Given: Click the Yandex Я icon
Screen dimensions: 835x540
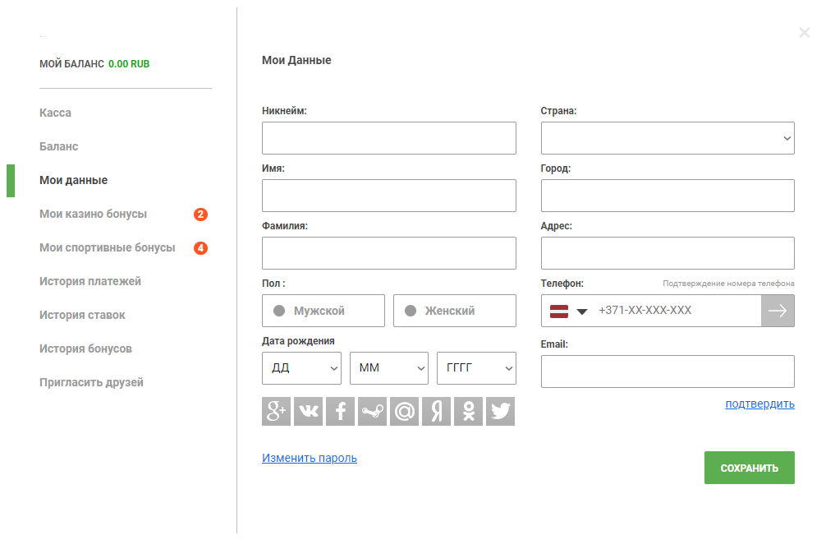Looking at the screenshot, I should tap(437, 411).
